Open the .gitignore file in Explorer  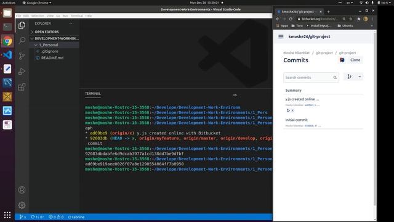click(50, 51)
